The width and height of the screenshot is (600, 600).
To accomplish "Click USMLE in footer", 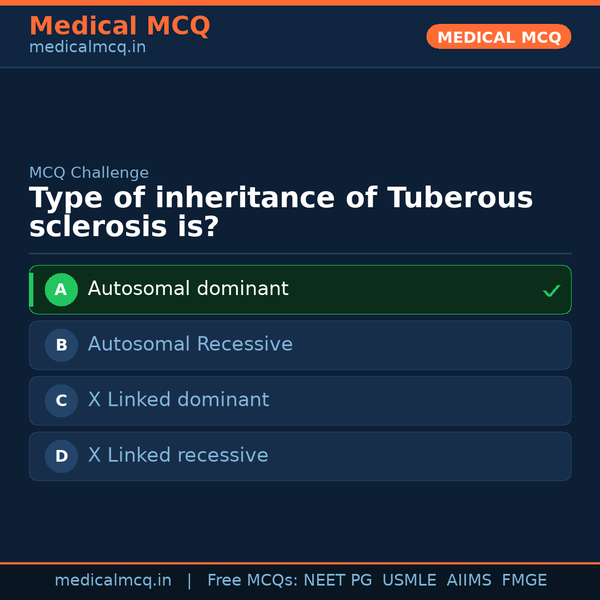I will (409, 581).
